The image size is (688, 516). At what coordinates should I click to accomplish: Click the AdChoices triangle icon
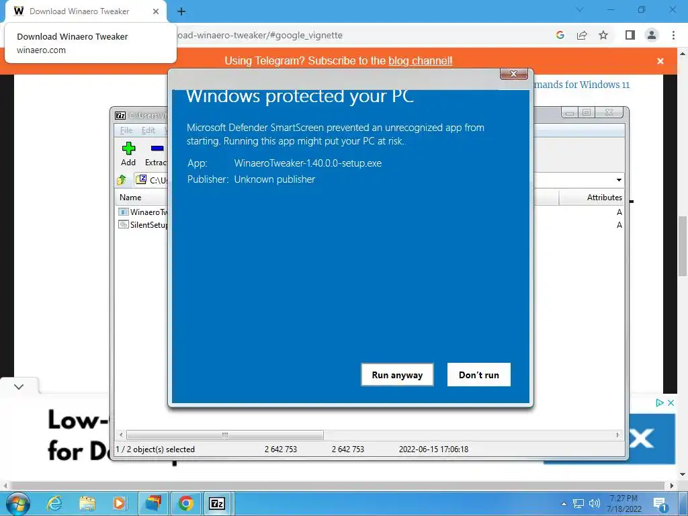[x=659, y=403]
